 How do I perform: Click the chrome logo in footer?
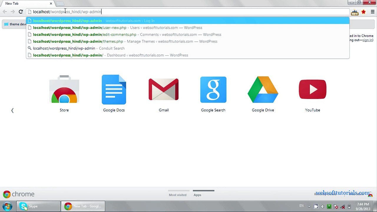click(19, 194)
